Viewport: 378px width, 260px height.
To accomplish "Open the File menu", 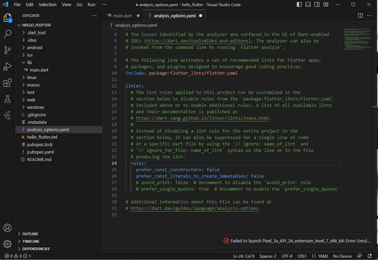I will click(x=17, y=4).
